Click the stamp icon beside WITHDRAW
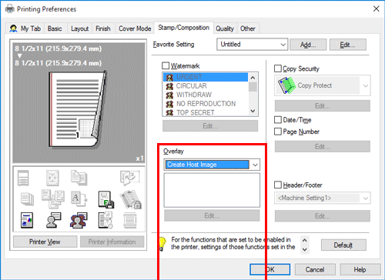This screenshot has height=280, width=385. 169,95
